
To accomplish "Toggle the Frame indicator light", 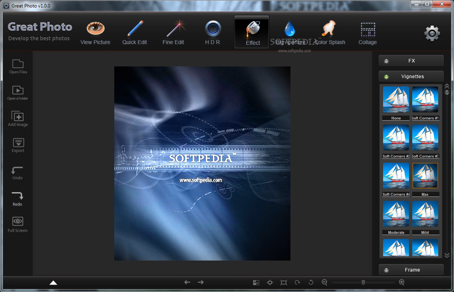I will coord(386,270).
